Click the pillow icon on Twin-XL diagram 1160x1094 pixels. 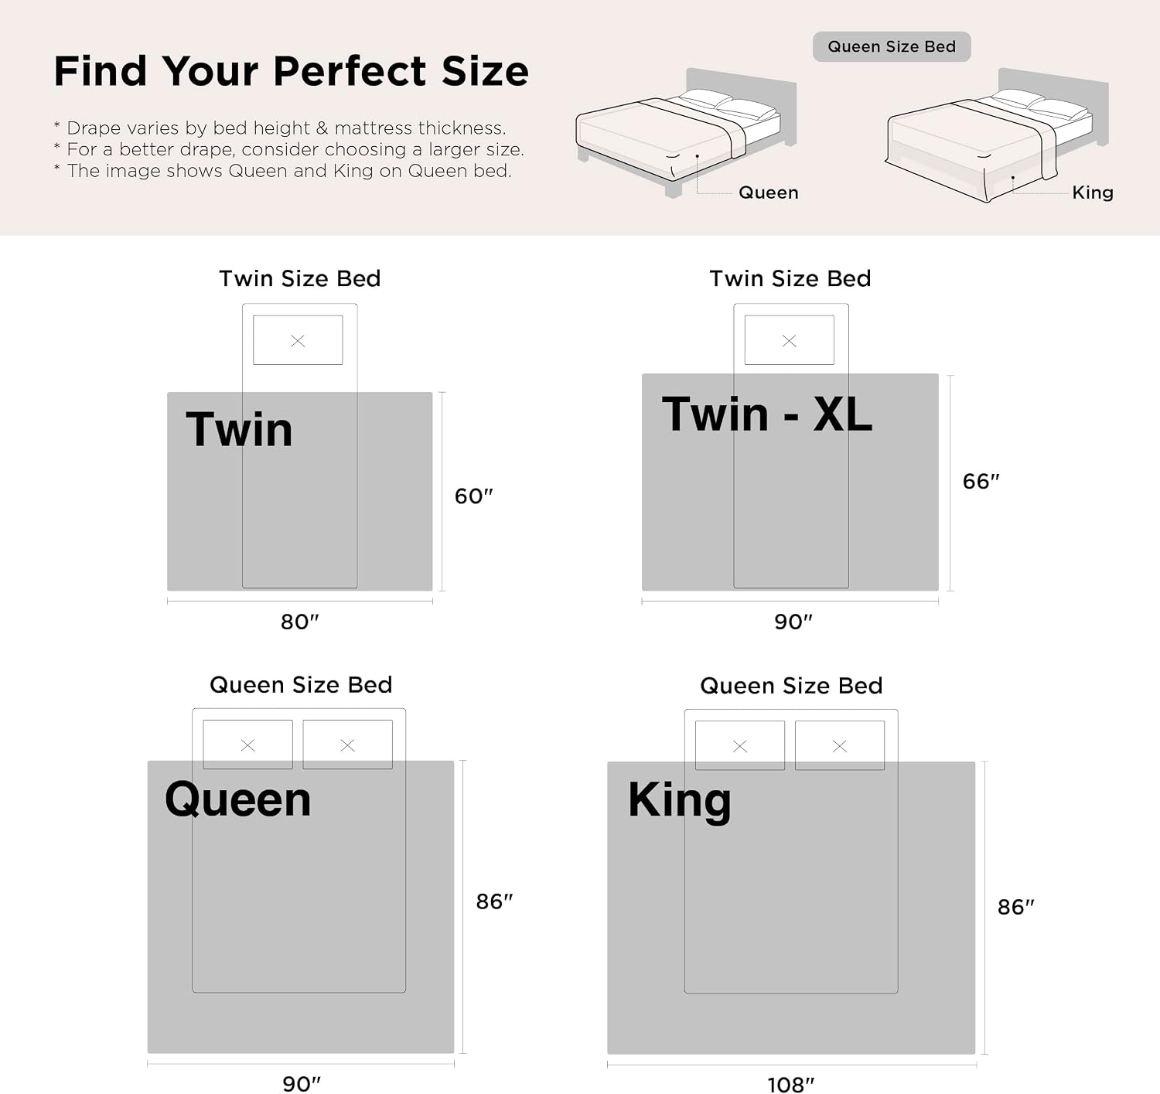pyautogui.click(x=790, y=340)
